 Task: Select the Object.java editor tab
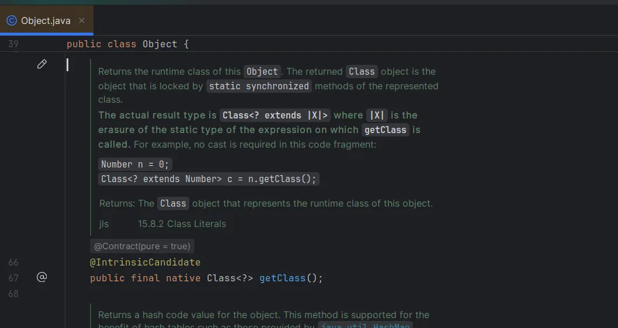(46, 20)
